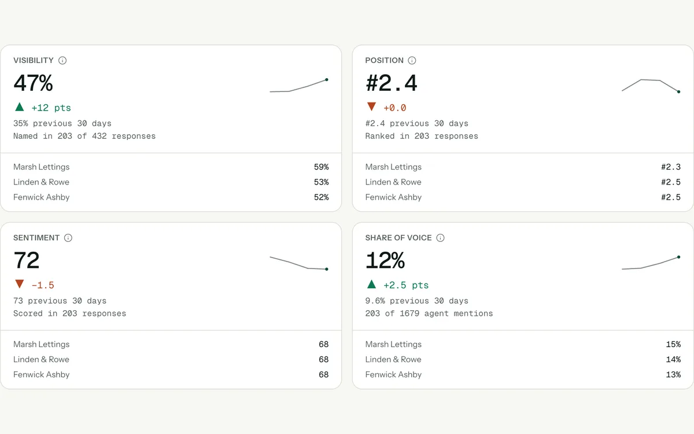The width and height of the screenshot is (694, 434).
Task: Click the 53% Linden & Rowe visibility value
Action: (x=322, y=182)
